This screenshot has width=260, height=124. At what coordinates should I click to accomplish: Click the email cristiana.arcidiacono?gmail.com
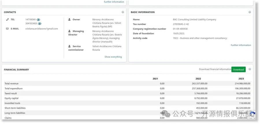(x=42, y=29)
